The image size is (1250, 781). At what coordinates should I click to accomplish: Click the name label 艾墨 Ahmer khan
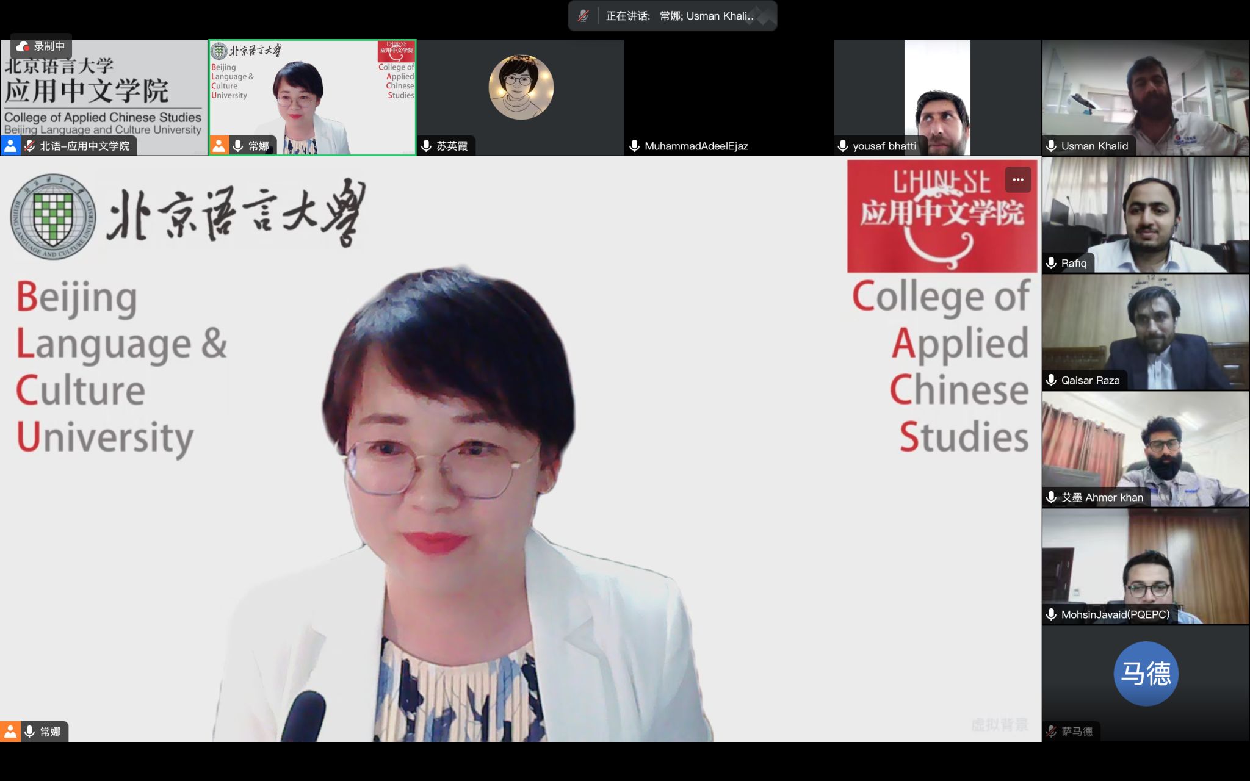coord(1102,497)
